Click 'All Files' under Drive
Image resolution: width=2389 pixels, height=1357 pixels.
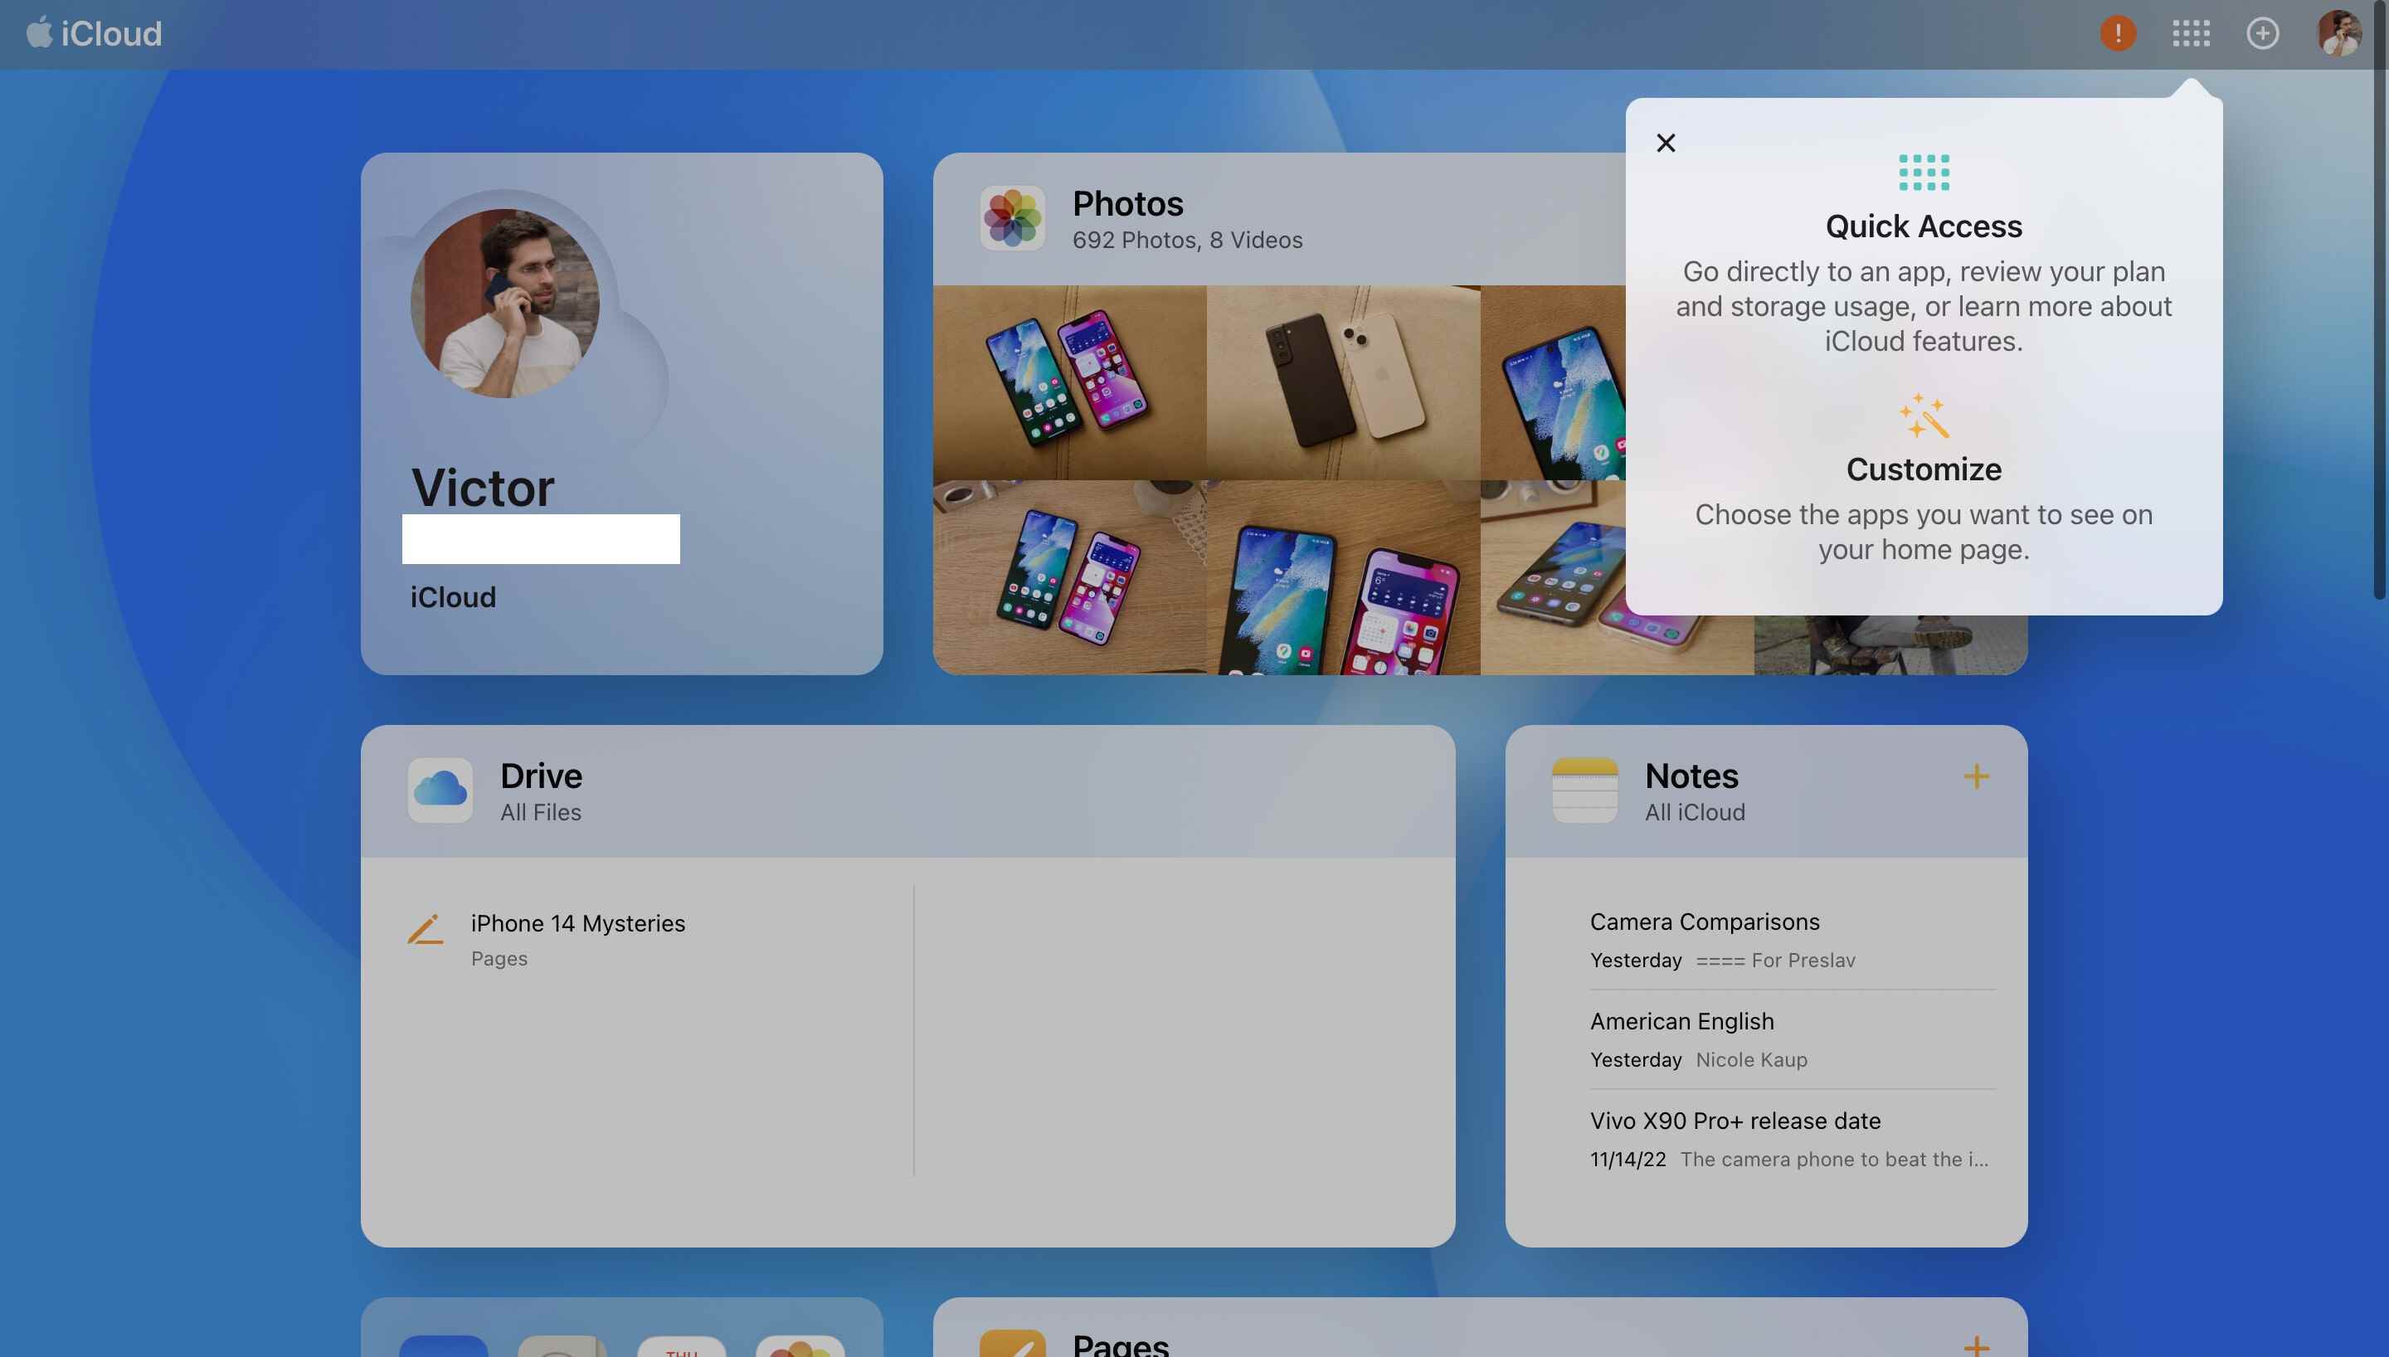(540, 813)
